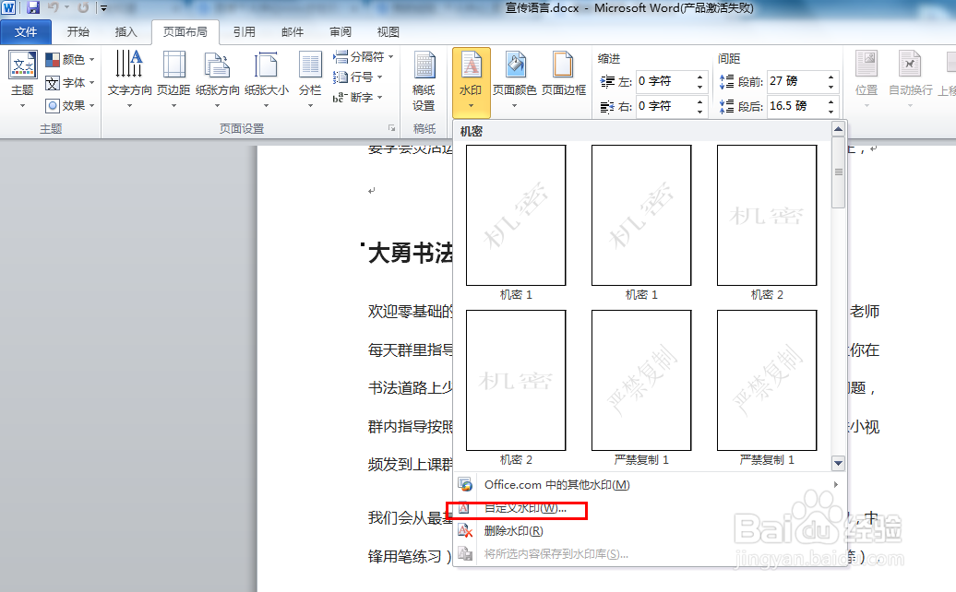Viewport: 956px width, 592px height.
Task: Switch to the 引用 (References) ribbon tab
Action: point(245,30)
